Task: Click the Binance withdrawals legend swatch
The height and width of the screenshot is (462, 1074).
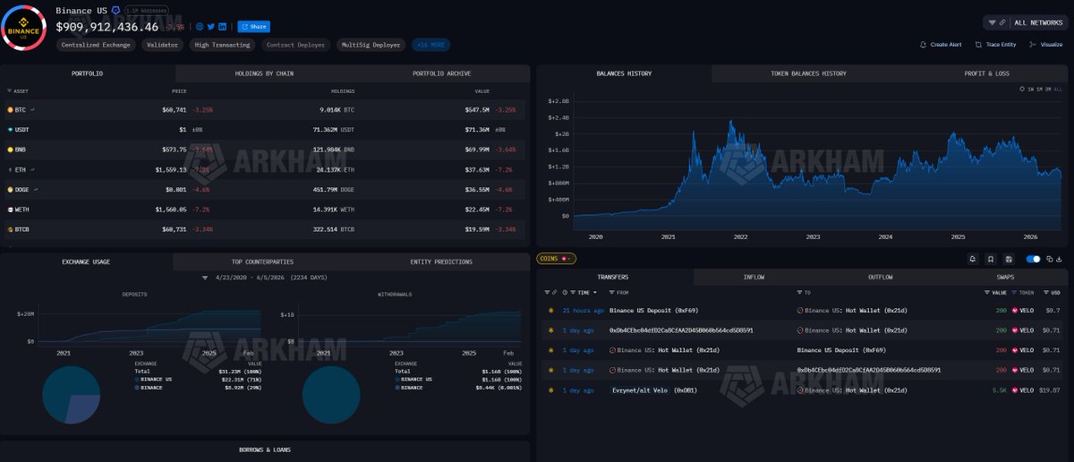Action: pyautogui.click(x=396, y=388)
